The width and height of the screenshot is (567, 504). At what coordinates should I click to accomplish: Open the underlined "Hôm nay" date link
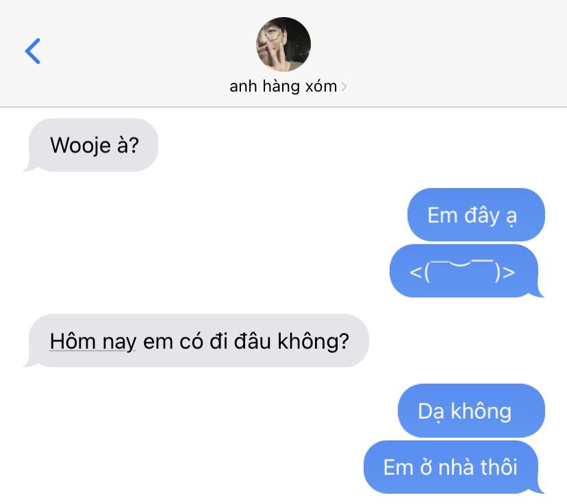tap(93, 341)
